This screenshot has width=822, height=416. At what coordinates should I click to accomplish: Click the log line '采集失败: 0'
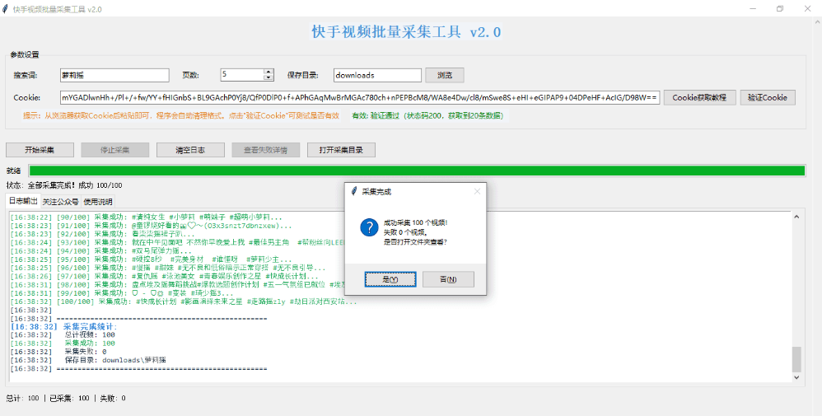58,352
